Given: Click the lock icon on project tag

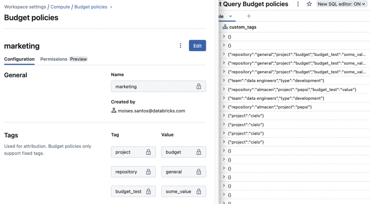Looking at the screenshot, I should pos(148,152).
